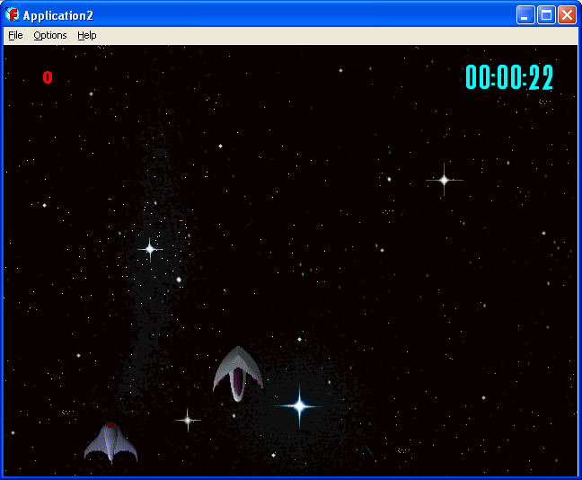The width and height of the screenshot is (582, 480).
Task: Open the Options menu
Action: [50, 35]
